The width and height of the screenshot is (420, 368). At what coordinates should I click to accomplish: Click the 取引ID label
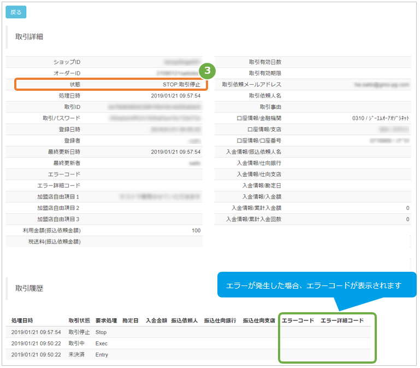[x=72, y=107]
